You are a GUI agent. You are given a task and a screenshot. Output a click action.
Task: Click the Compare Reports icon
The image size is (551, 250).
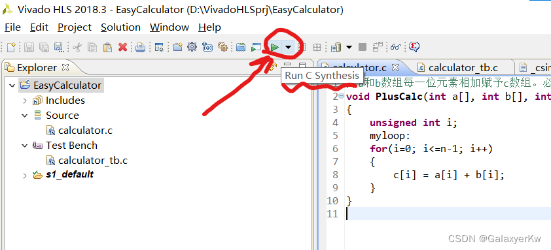(378, 46)
